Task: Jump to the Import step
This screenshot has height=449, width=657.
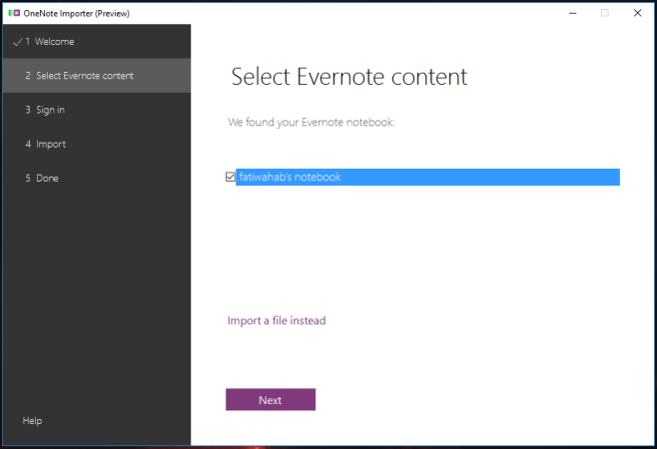Action: click(x=97, y=144)
